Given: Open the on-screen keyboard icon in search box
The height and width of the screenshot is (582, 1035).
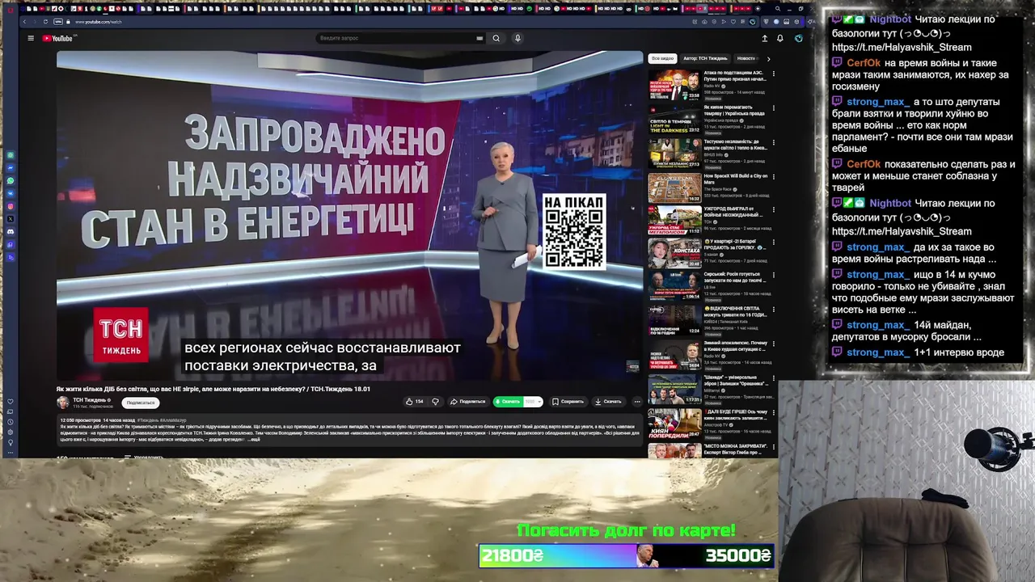Looking at the screenshot, I should (x=479, y=38).
